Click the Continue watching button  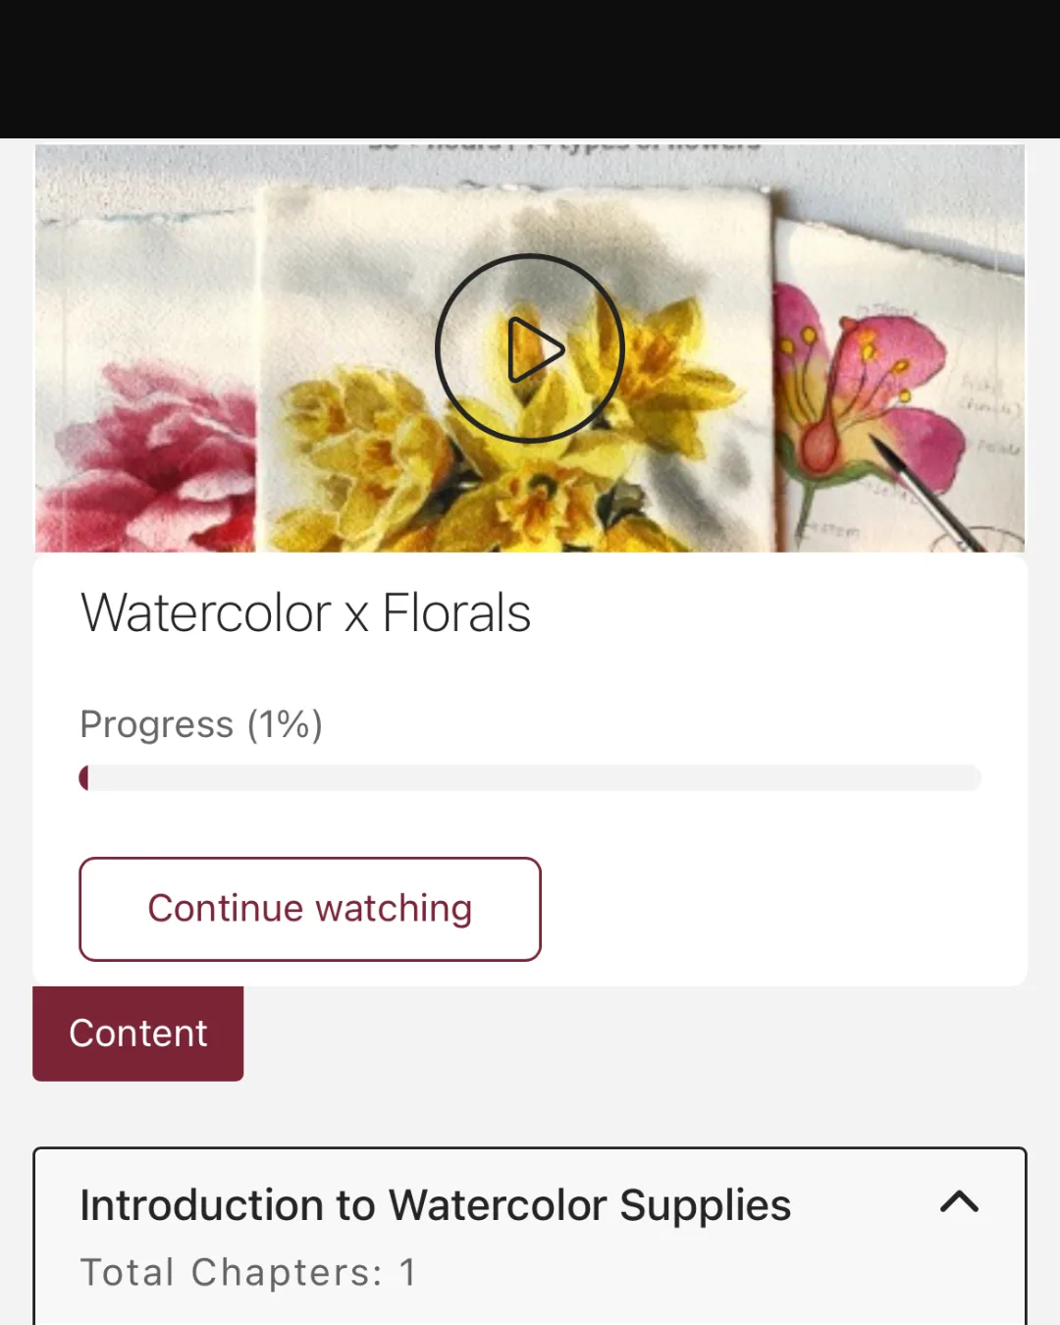[x=310, y=909]
